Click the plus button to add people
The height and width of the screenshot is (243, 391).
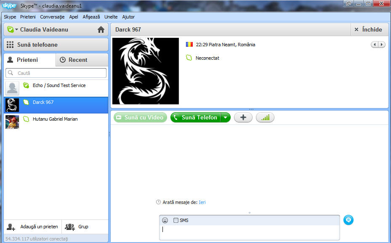(x=243, y=118)
